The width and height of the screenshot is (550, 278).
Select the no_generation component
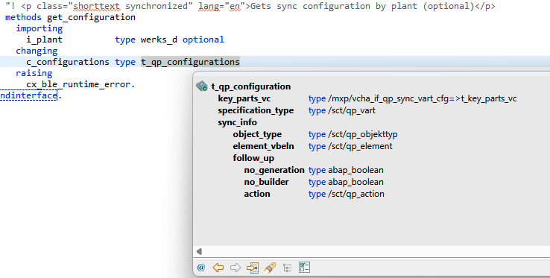(274, 170)
